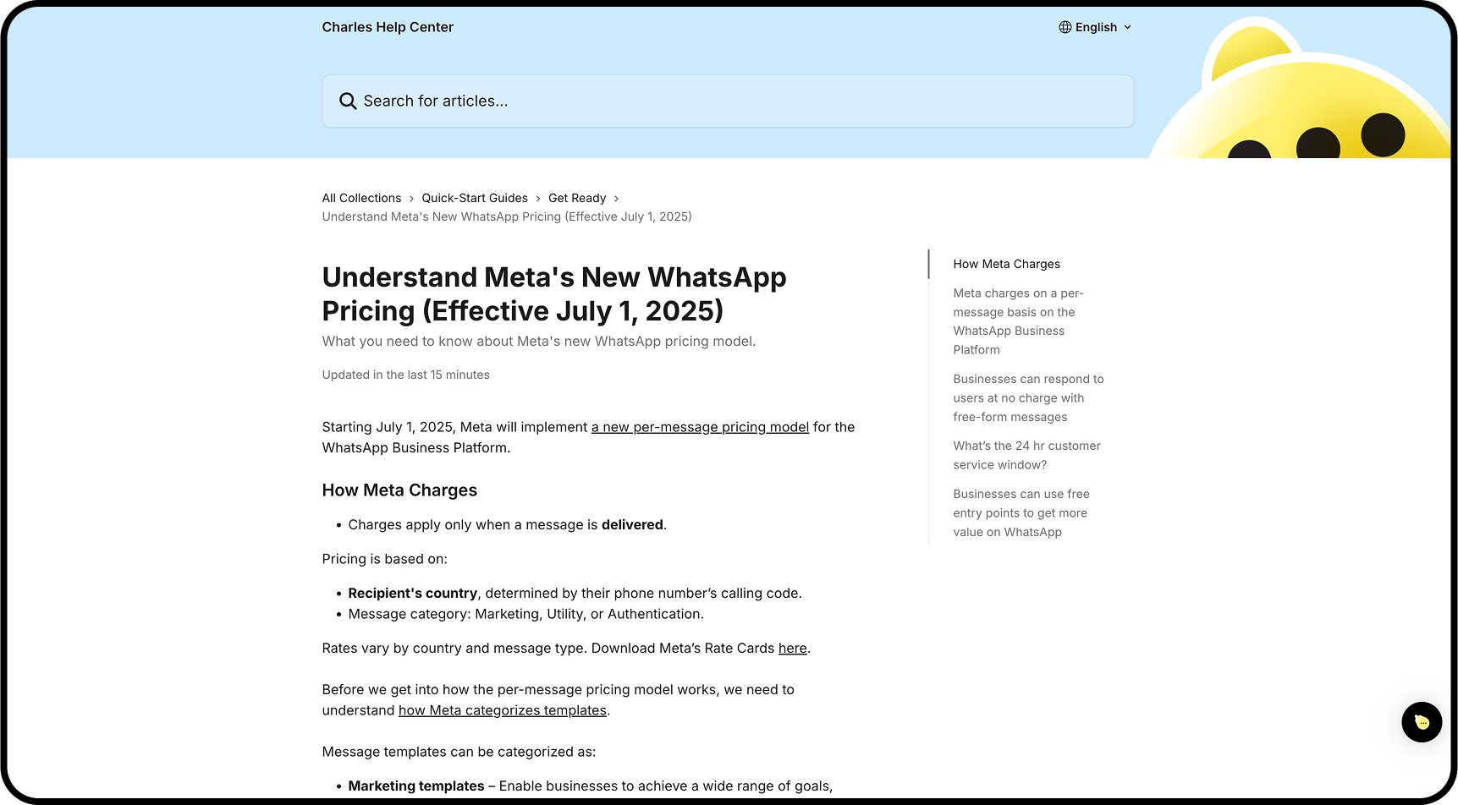
Task: Jump to How Meta Charges section
Action: [1006, 264]
